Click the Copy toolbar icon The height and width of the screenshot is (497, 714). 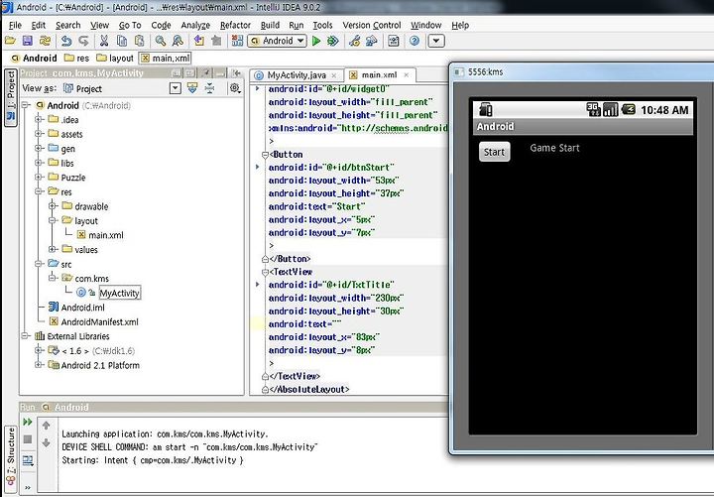122,41
